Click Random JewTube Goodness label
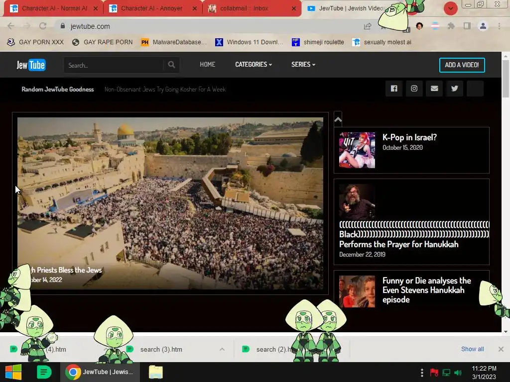 click(x=58, y=90)
